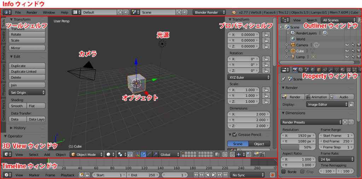Click the Rotate button in tool shelf
Image resolution: width=362 pixels, height=179 pixels.
27,34
